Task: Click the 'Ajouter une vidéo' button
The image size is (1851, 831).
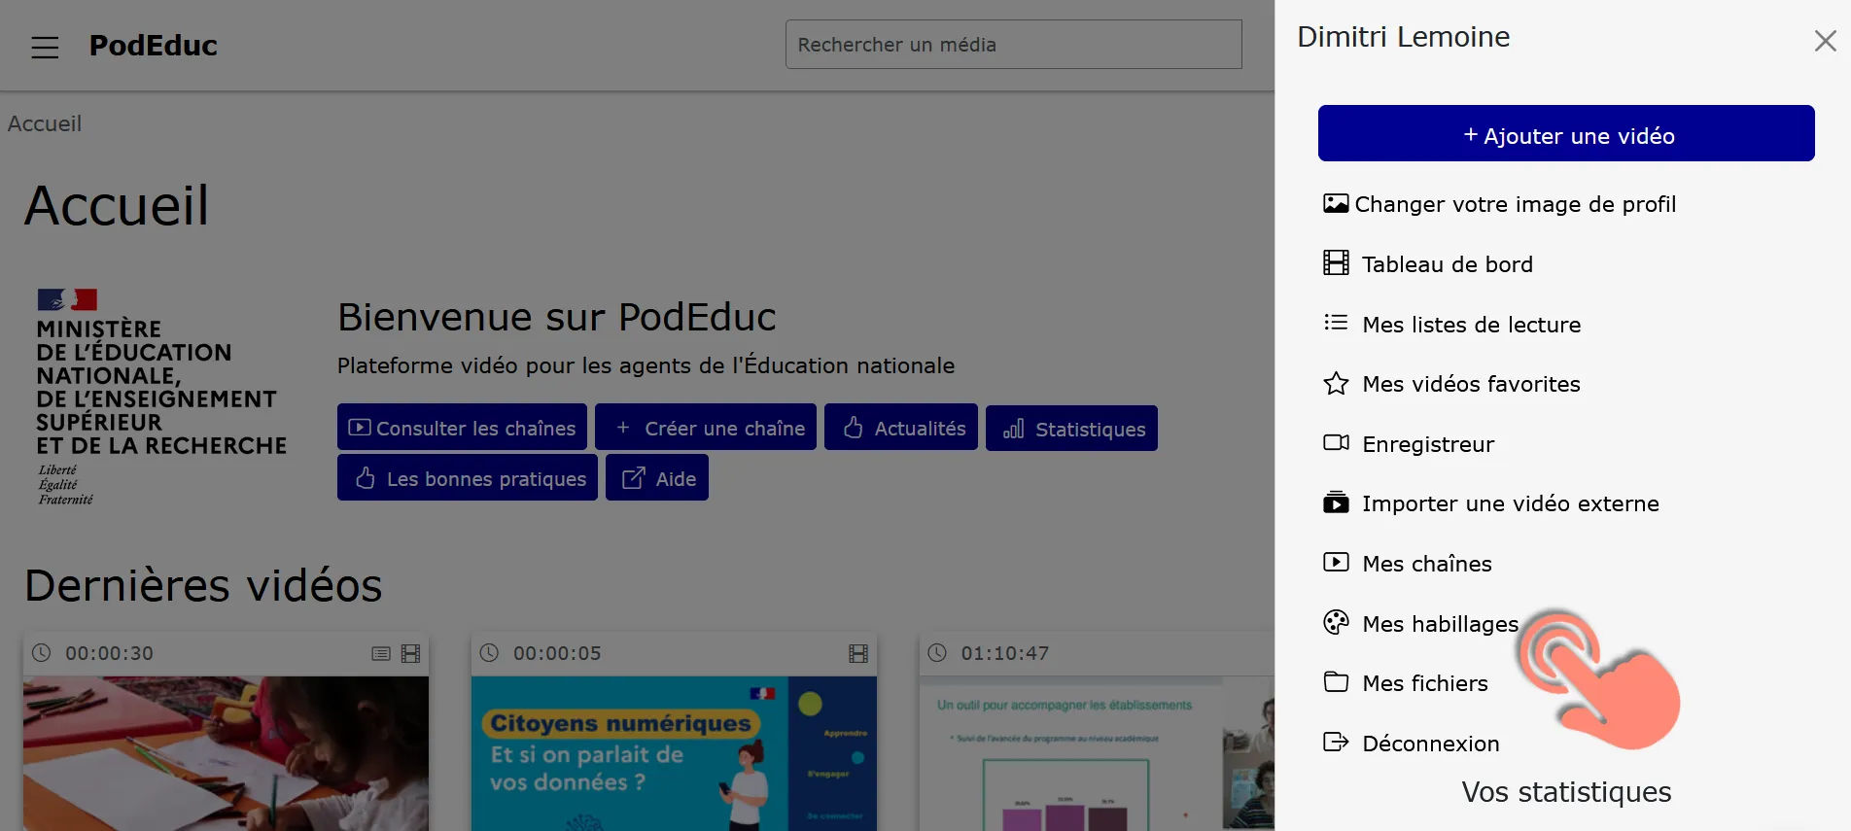Action: 1566,134
